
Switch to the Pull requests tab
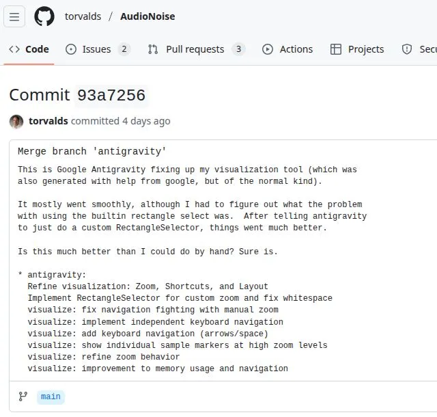(x=195, y=49)
